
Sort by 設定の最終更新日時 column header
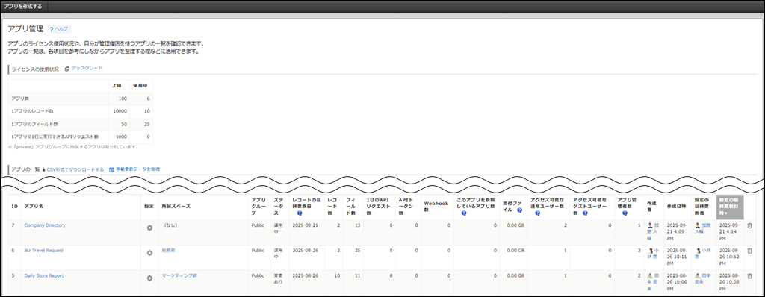click(730, 207)
